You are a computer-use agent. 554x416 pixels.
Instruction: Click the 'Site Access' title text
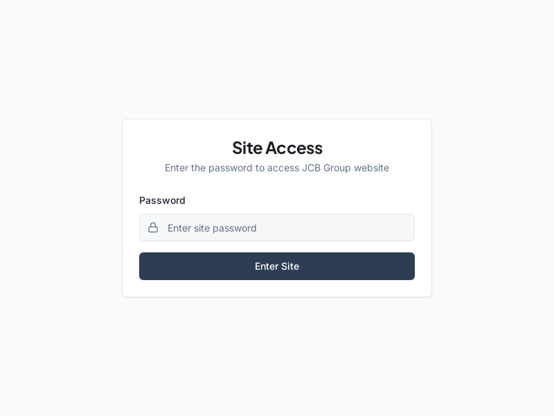click(277, 148)
